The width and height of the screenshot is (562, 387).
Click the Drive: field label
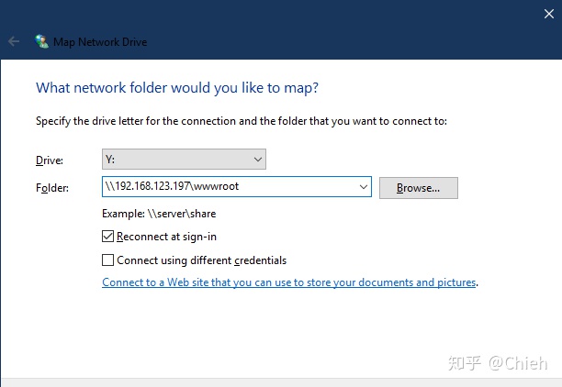point(50,160)
